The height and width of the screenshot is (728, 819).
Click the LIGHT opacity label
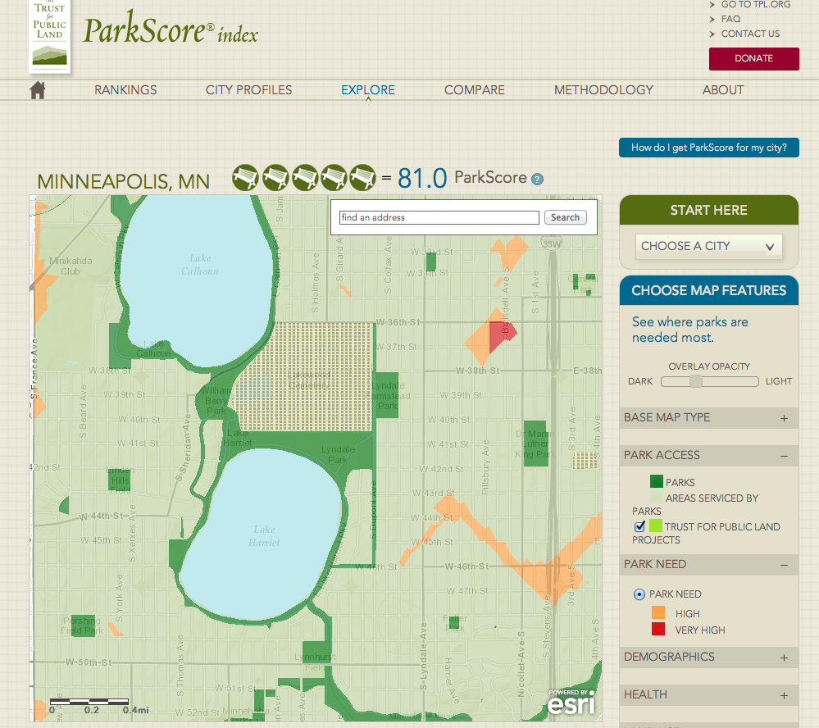pos(779,381)
